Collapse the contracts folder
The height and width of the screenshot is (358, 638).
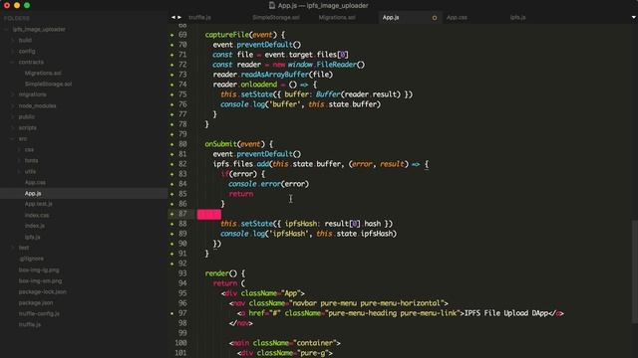[x=13, y=62]
